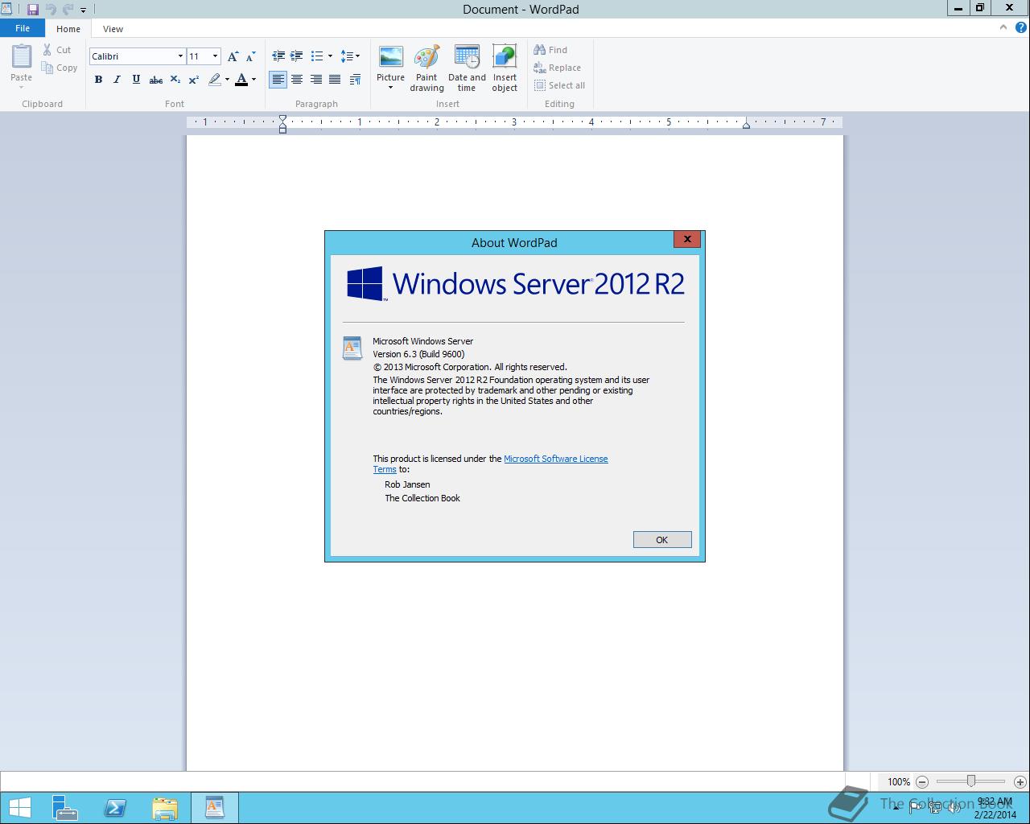Click the increase indent icon

click(297, 56)
